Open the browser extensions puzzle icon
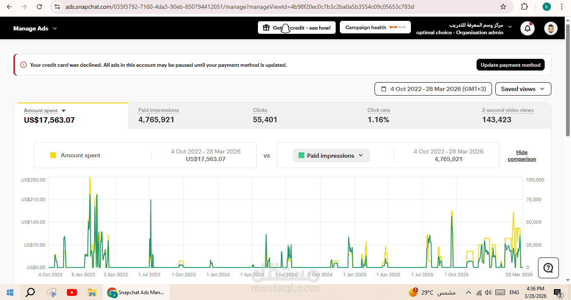Screen dimensions: 571x300 tap(524, 7)
